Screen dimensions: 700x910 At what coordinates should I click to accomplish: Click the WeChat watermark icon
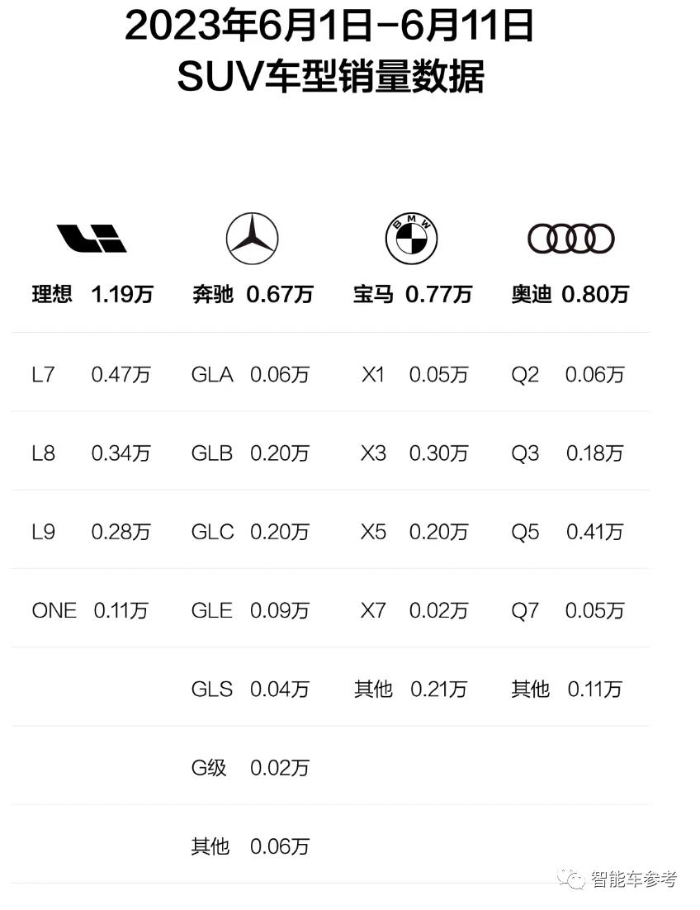click(572, 879)
